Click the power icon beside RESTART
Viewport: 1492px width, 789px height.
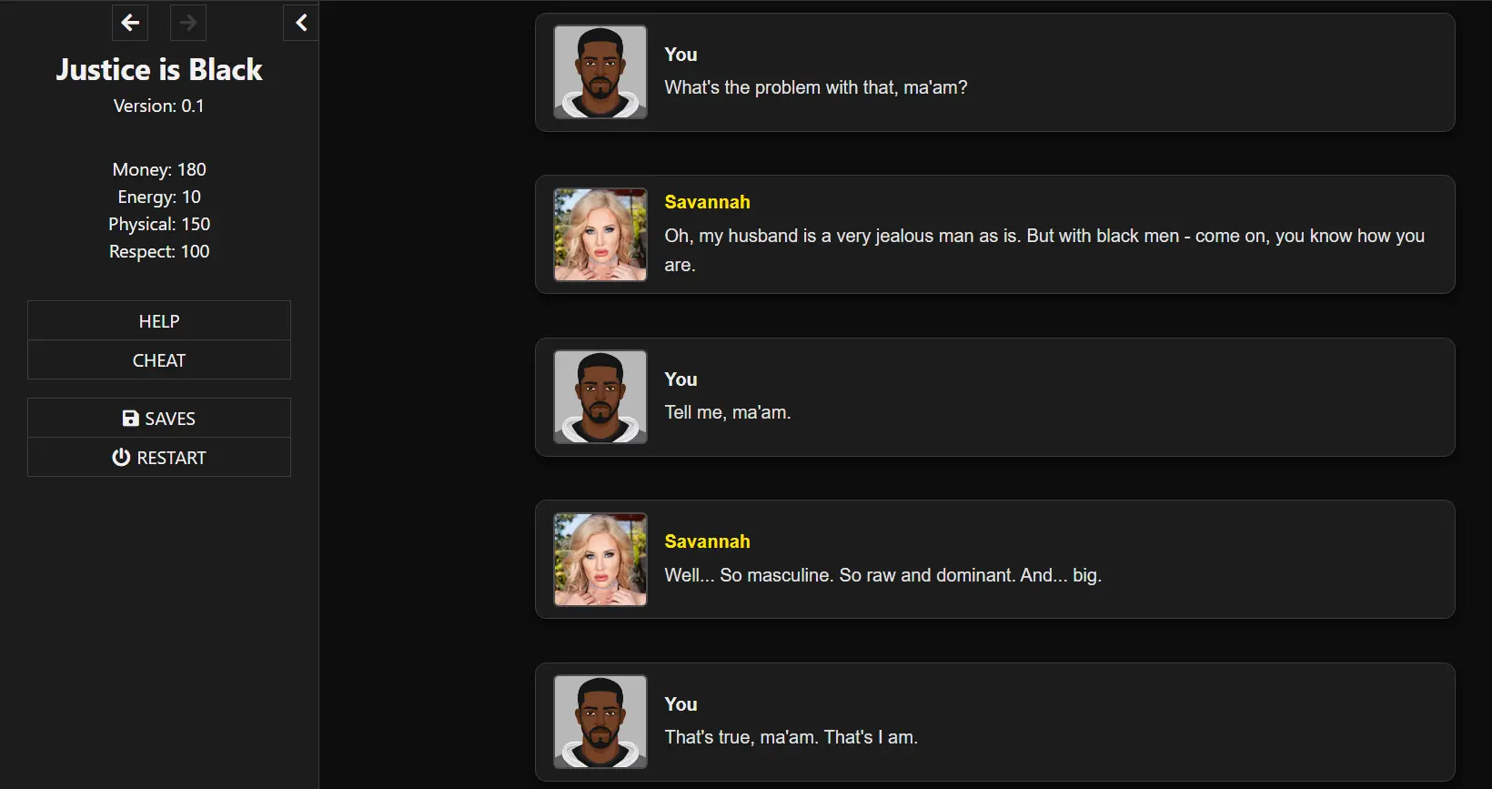point(121,458)
